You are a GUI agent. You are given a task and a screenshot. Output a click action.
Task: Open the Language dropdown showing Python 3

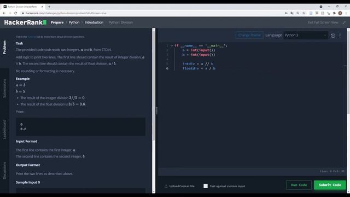click(x=305, y=35)
